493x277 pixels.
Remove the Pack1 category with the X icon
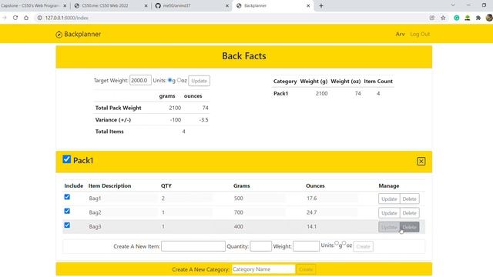(x=421, y=161)
